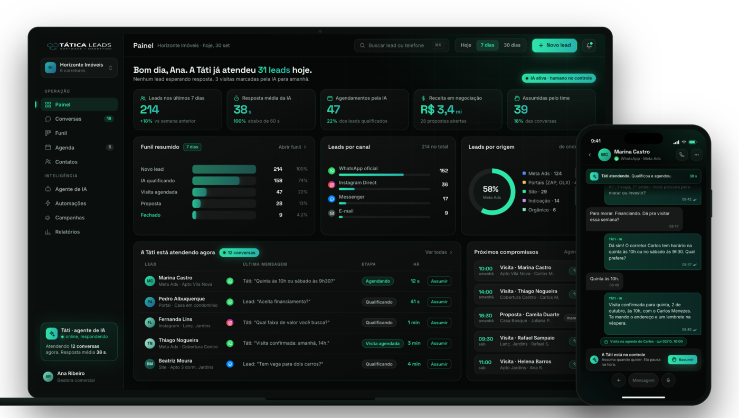Select the 7 dias time range
The image size is (739, 418).
tap(487, 45)
